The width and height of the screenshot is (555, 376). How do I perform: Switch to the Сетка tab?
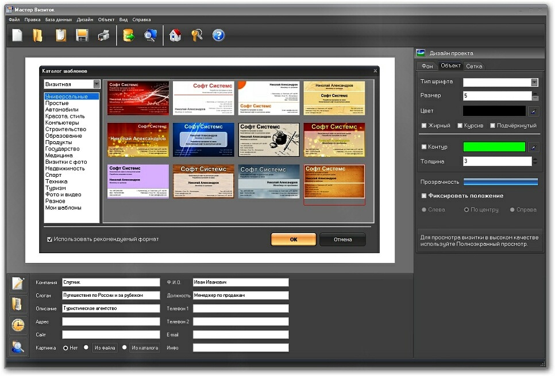click(x=474, y=66)
